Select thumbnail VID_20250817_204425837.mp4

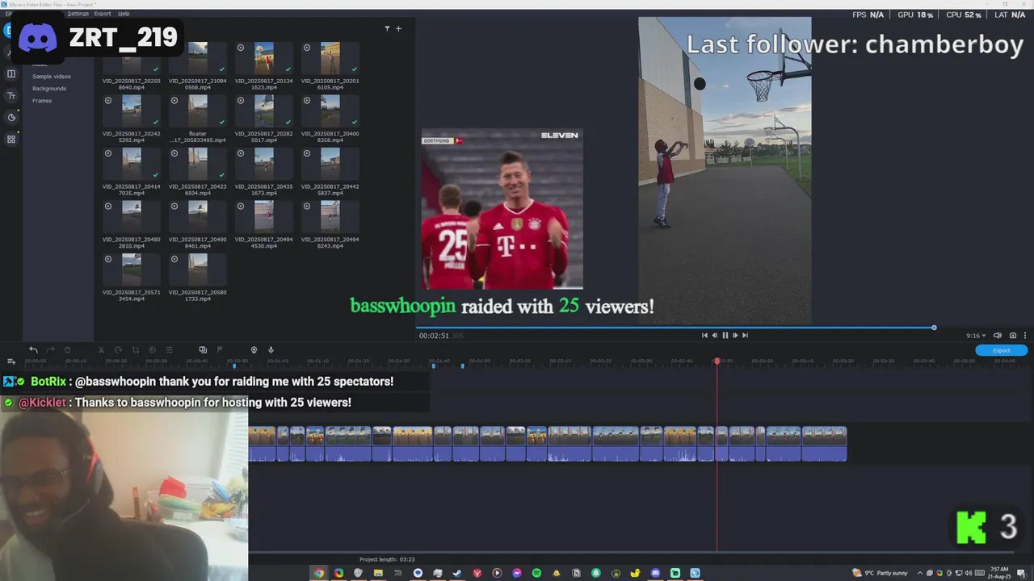coord(330,164)
